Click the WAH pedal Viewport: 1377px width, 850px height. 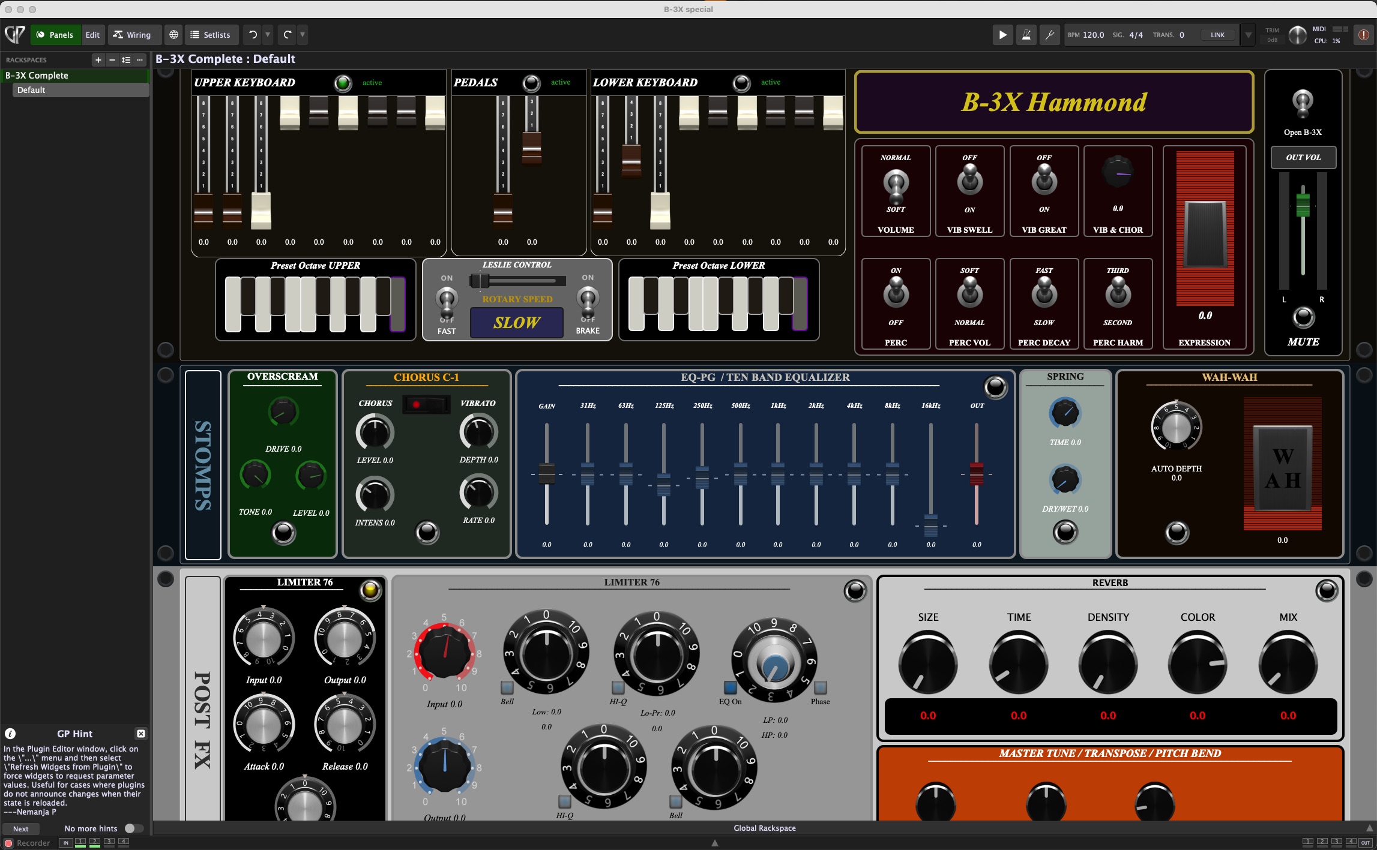point(1282,467)
